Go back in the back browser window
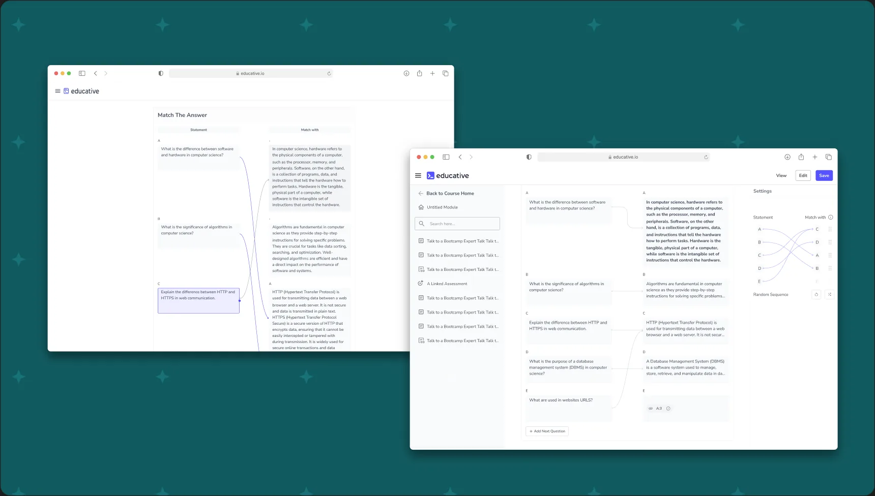Screen dimensions: 875x496 pyautogui.click(x=95, y=74)
